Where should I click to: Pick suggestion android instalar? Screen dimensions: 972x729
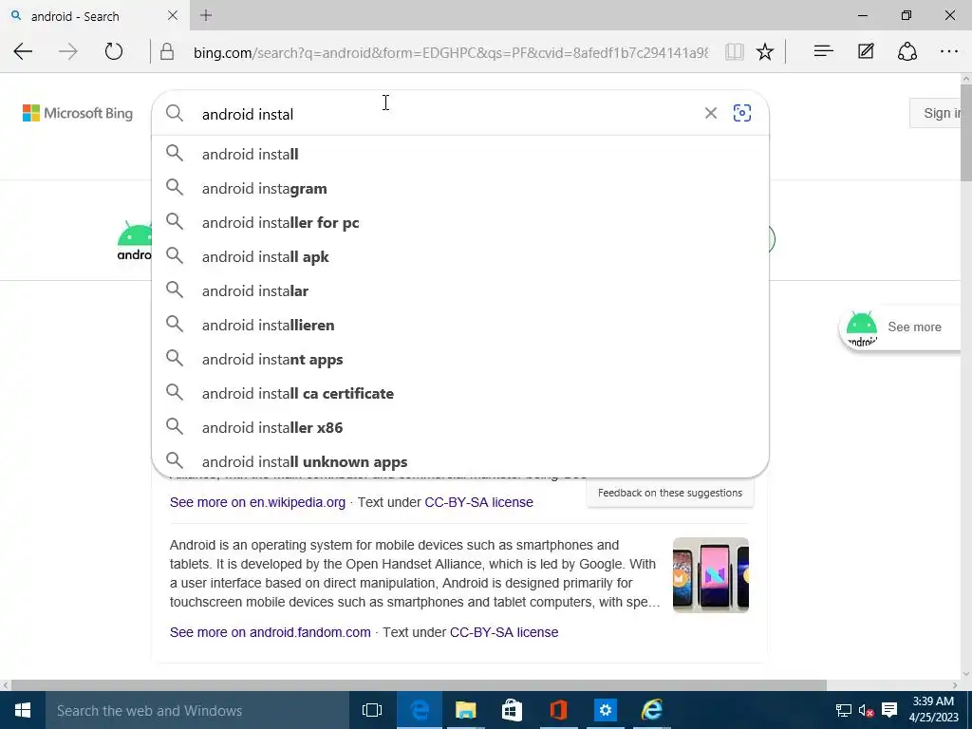pyautogui.click(x=460, y=290)
